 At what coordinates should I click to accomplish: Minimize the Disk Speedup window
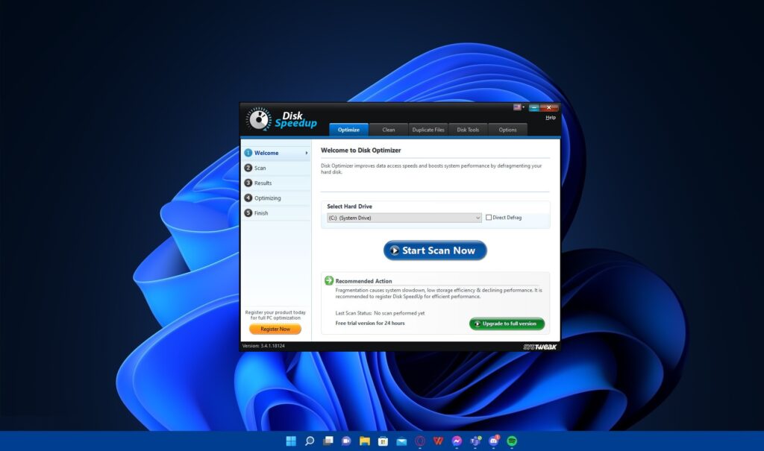(534, 107)
